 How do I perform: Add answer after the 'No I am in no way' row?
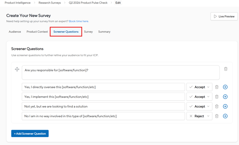225,116
